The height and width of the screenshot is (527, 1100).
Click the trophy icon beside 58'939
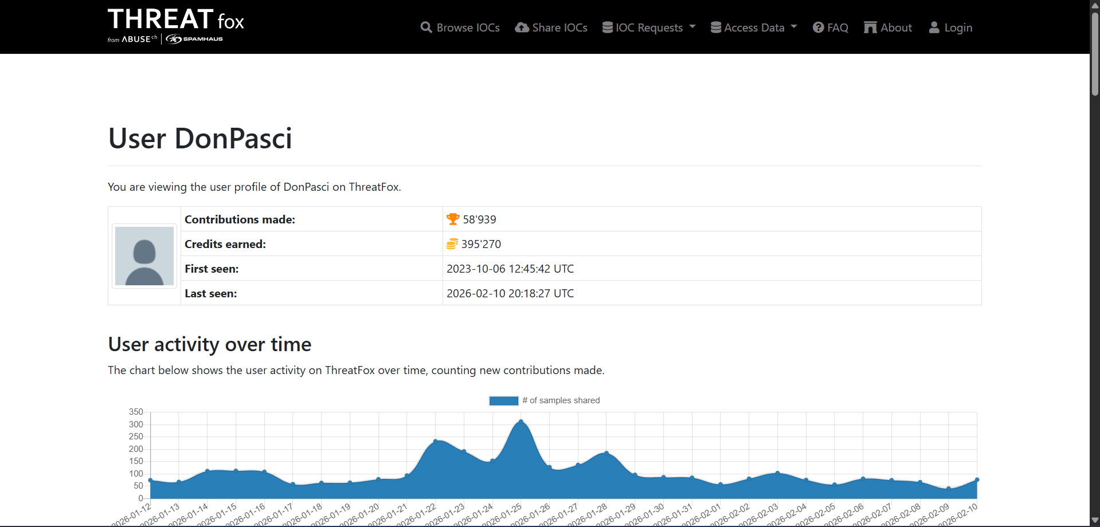(x=453, y=219)
